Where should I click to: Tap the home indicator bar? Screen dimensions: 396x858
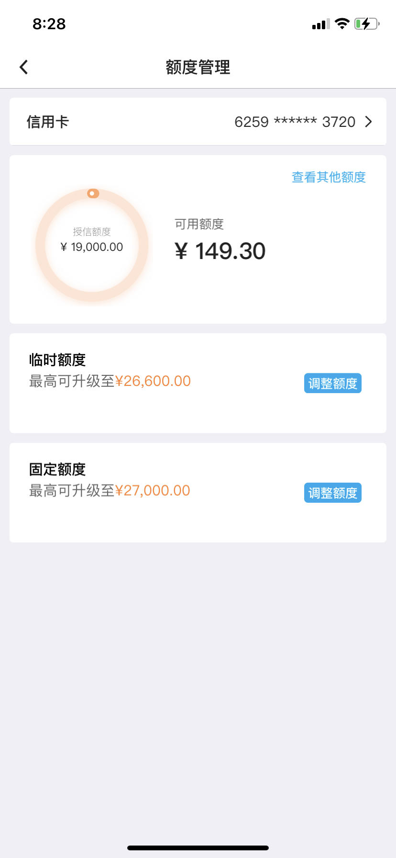click(198, 848)
